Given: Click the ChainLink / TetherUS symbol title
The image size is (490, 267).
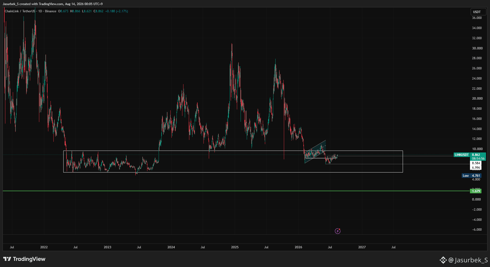Looking at the screenshot, I should [x=20, y=11].
